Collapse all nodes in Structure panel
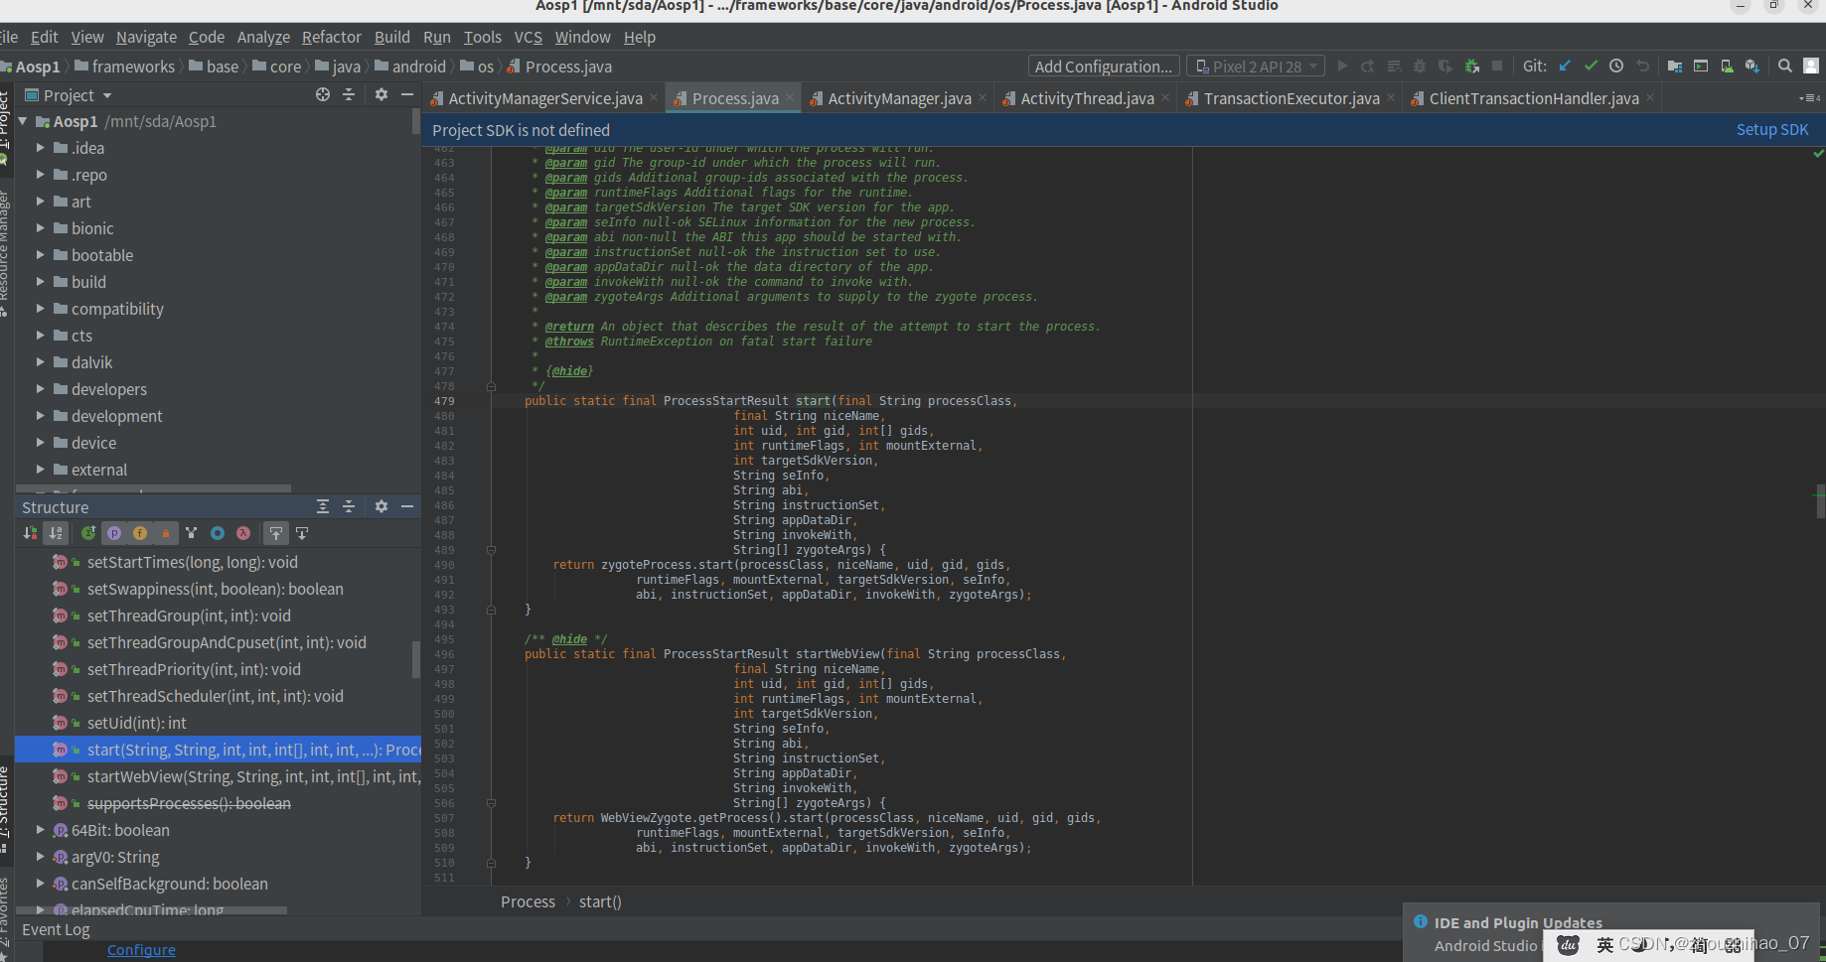The width and height of the screenshot is (1826, 962). (349, 506)
